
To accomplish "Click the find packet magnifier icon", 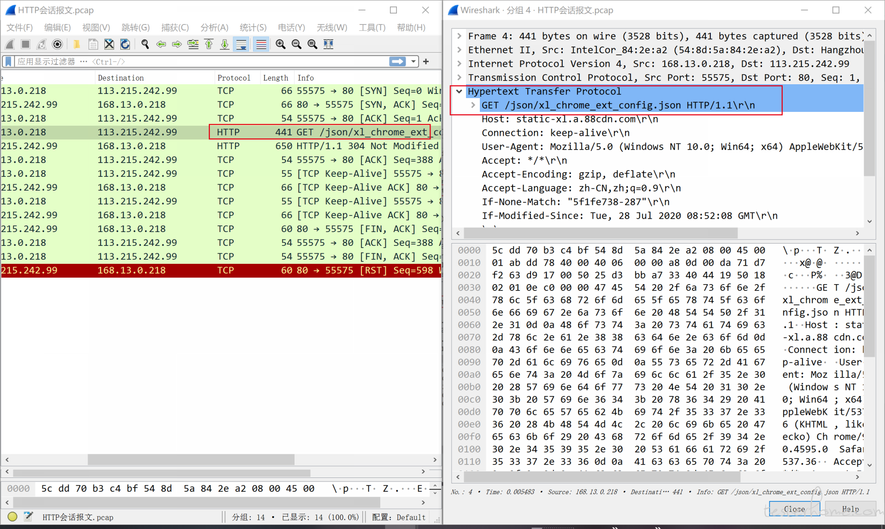I will coord(145,44).
